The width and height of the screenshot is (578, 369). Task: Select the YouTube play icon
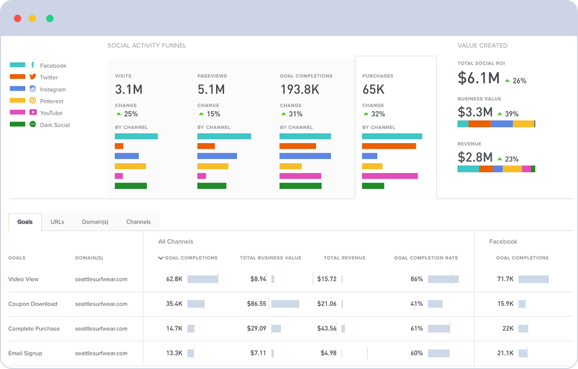click(33, 113)
